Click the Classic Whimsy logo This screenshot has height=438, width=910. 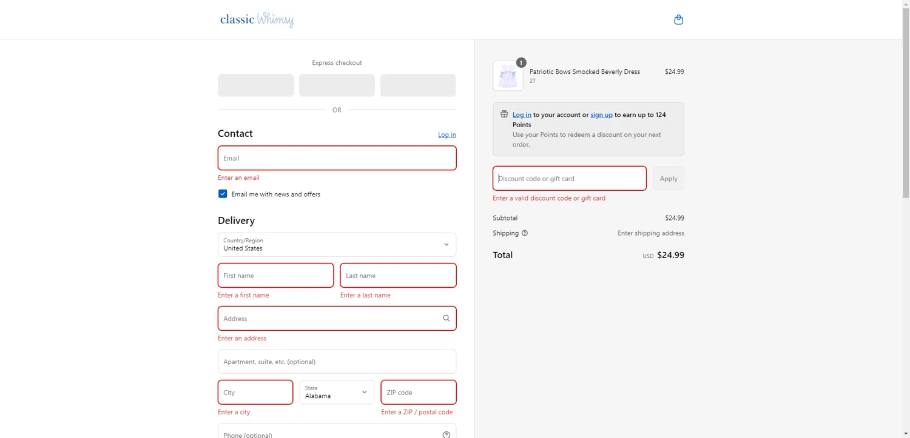point(257,19)
